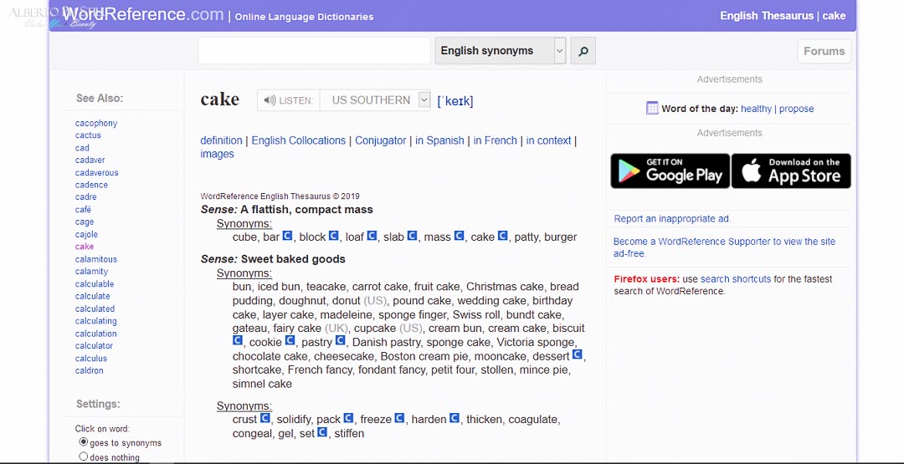Open the English synonyms dictionary dropdown

(x=501, y=51)
